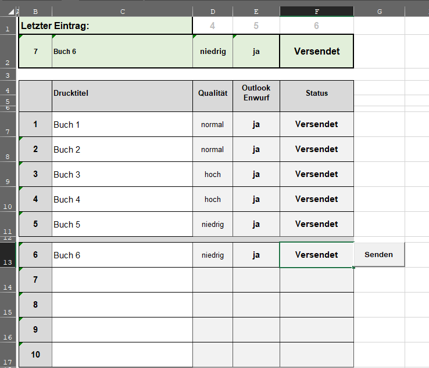
Task: Click the green 'niedrig' summary cell
Action: point(213,51)
